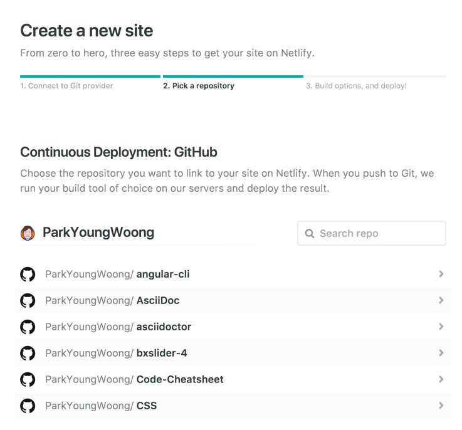Click the ParkYoungWoong account heading
Image resolution: width=462 pixels, height=430 pixels.
[98, 233]
